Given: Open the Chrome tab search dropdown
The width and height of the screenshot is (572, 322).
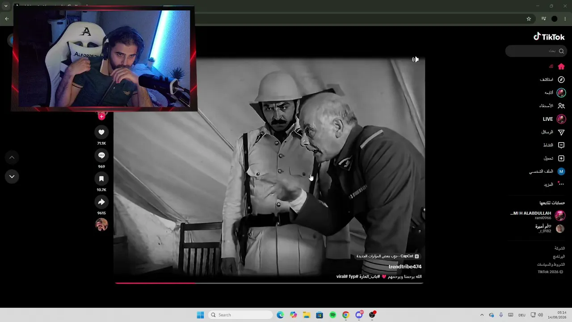Looking at the screenshot, I should [6, 6].
